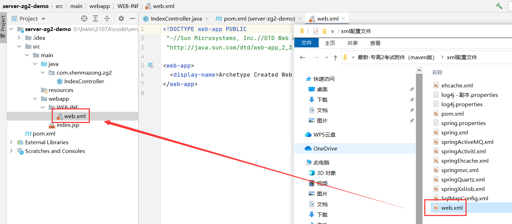Fold the web-app tag at line 5
Image resolution: width=512 pixels, height=224 pixels.
click(x=160, y=65)
